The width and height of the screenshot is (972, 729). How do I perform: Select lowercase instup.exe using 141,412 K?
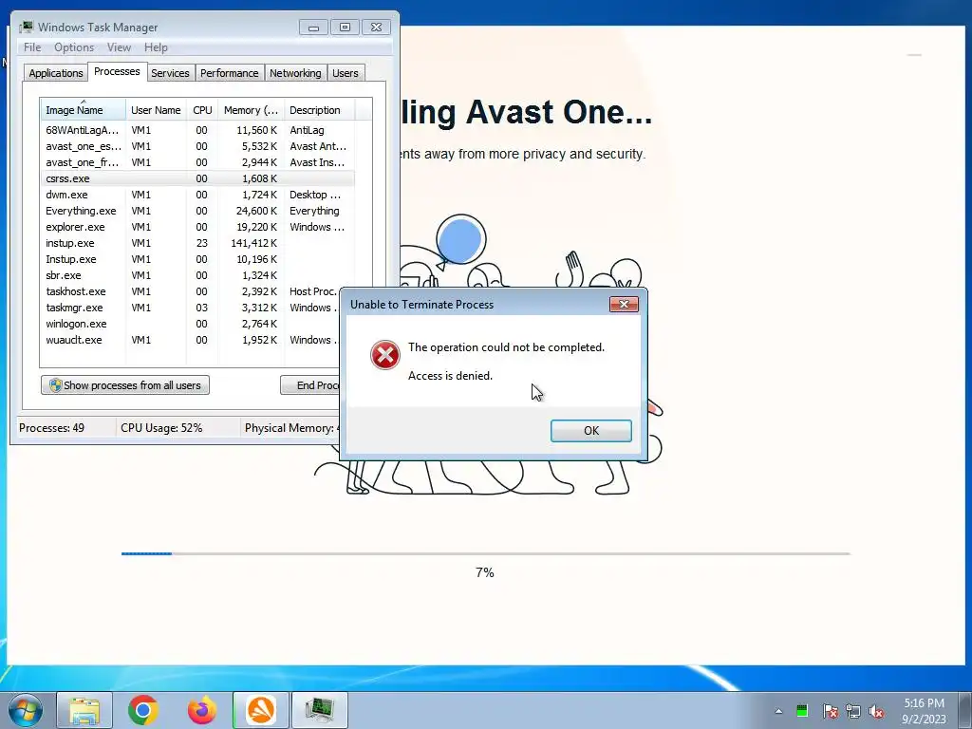197,243
